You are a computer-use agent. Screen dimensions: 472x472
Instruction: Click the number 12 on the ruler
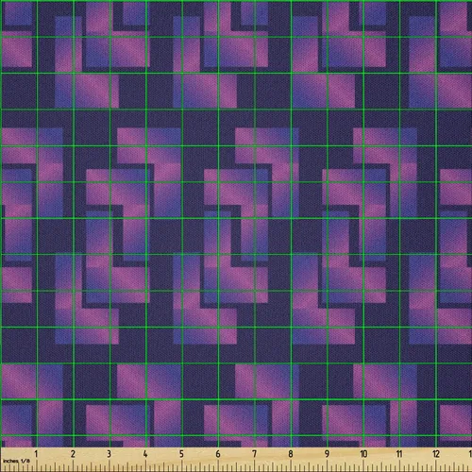click(436, 454)
